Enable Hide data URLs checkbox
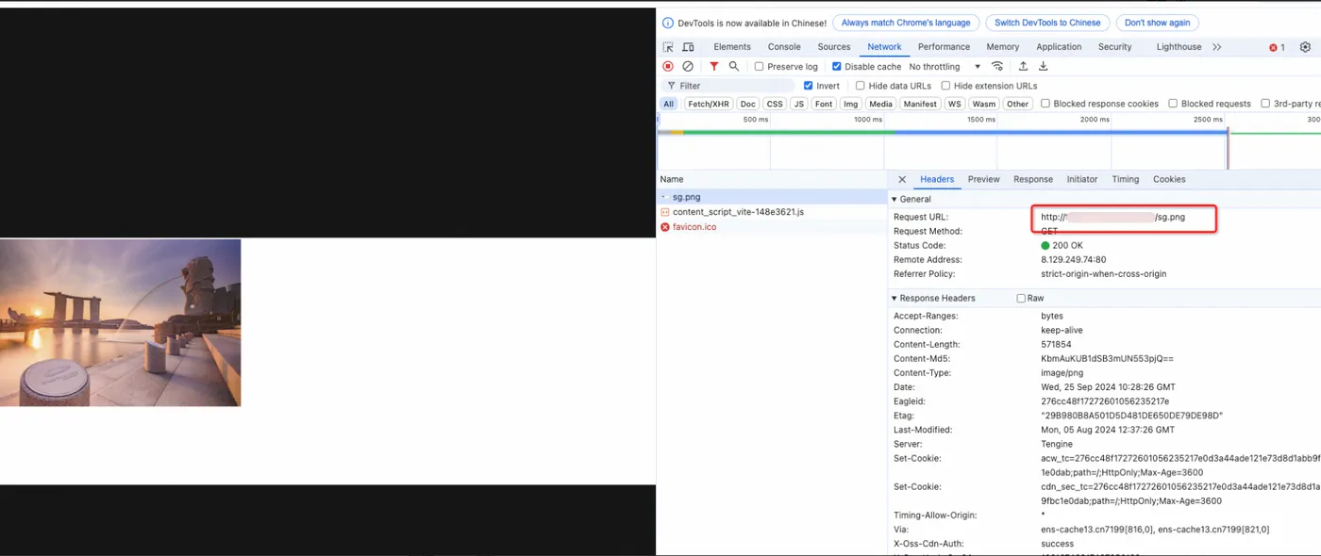The width and height of the screenshot is (1321, 556). point(860,86)
